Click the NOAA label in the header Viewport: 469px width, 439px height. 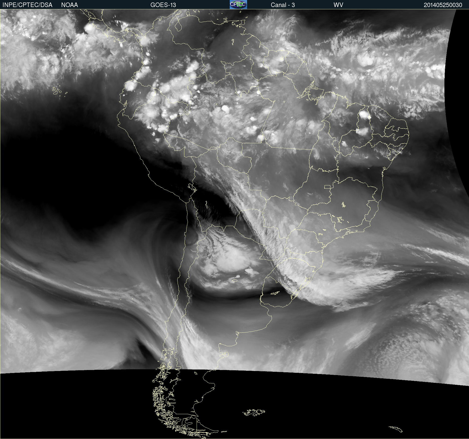[69, 5]
